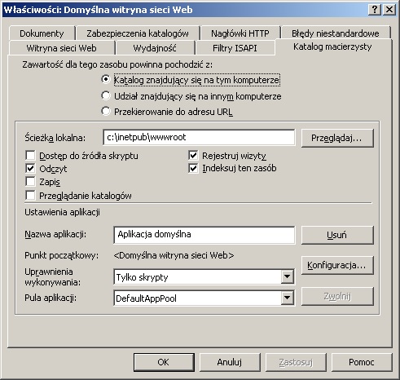Open the Zabezpieczenia katalogów tab
Image resolution: width=400 pixels, height=380 pixels.
click(138, 33)
